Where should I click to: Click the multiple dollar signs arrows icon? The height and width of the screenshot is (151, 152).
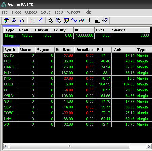pyautogui.click(x=22, y=20)
